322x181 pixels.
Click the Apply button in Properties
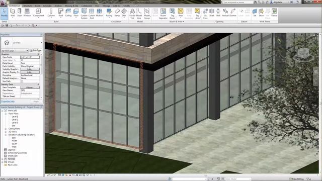[36, 102]
